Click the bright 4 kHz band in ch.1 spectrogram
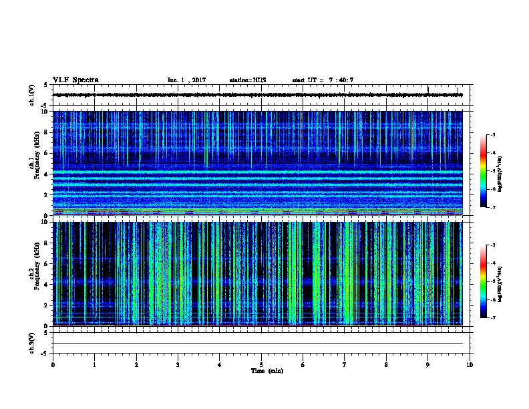Image resolution: width=529 pixels, height=409 pixels. click(x=258, y=172)
